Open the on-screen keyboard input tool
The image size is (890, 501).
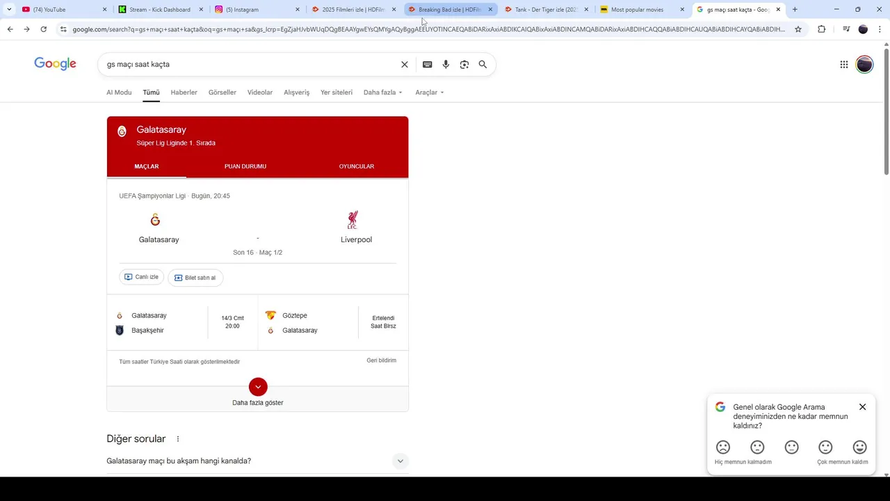[x=427, y=65]
